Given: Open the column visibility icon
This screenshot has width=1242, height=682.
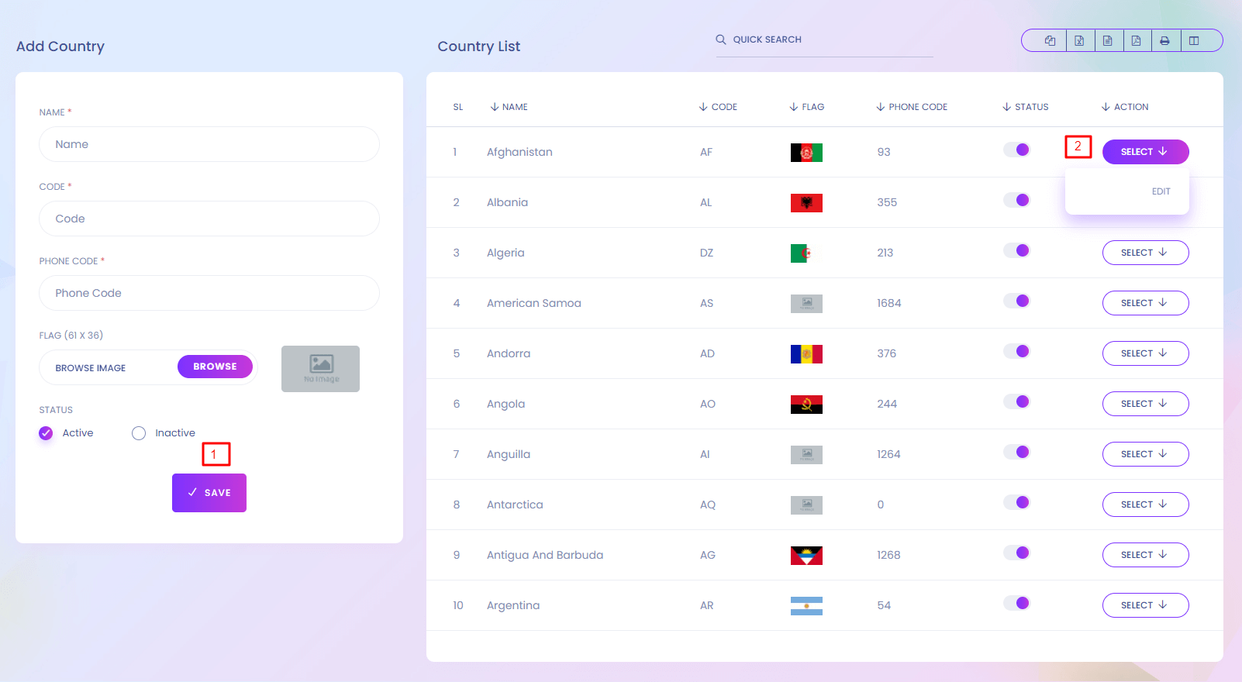Looking at the screenshot, I should (1194, 41).
